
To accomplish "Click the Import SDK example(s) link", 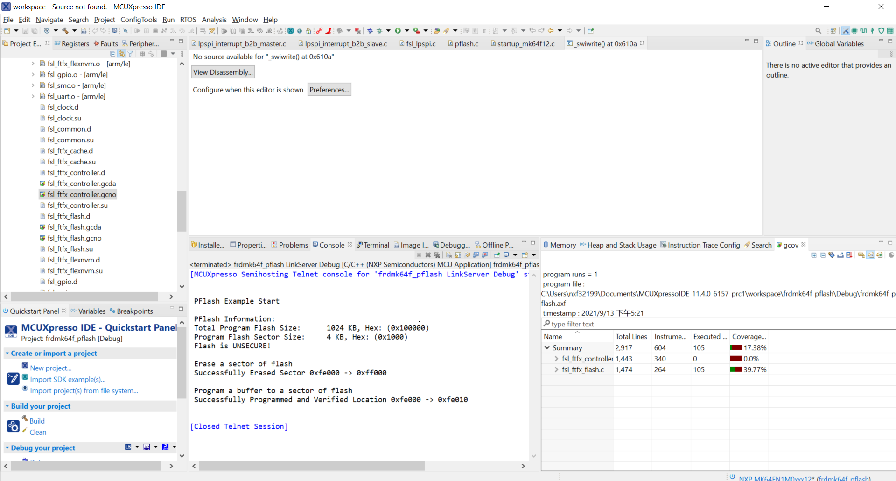I will 68,379.
